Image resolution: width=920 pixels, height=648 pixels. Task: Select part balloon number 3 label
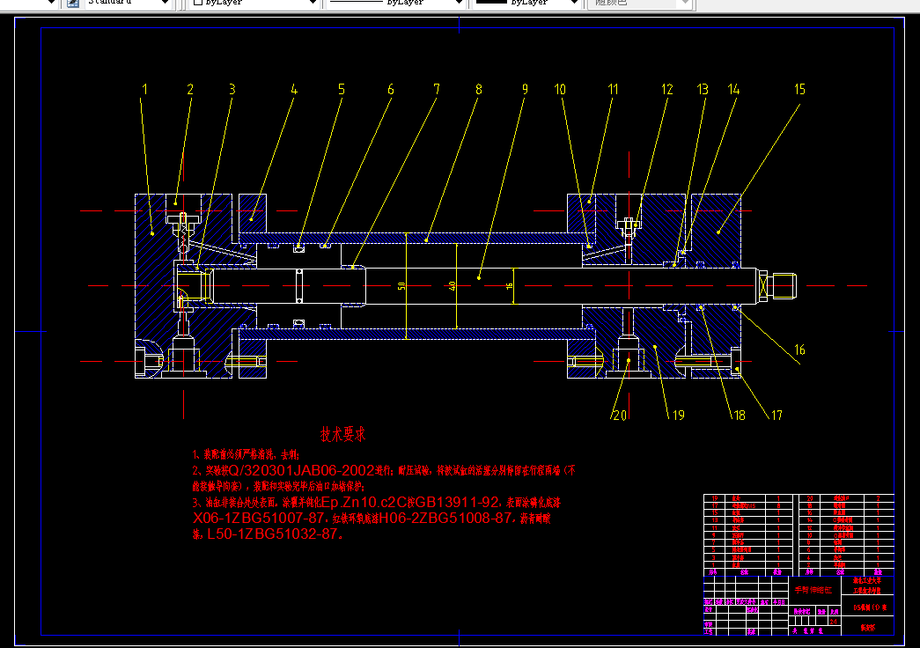click(232, 89)
